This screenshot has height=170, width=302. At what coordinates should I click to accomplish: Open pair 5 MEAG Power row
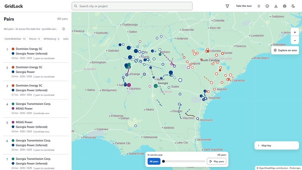pyautogui.click(x=36, y=127)
